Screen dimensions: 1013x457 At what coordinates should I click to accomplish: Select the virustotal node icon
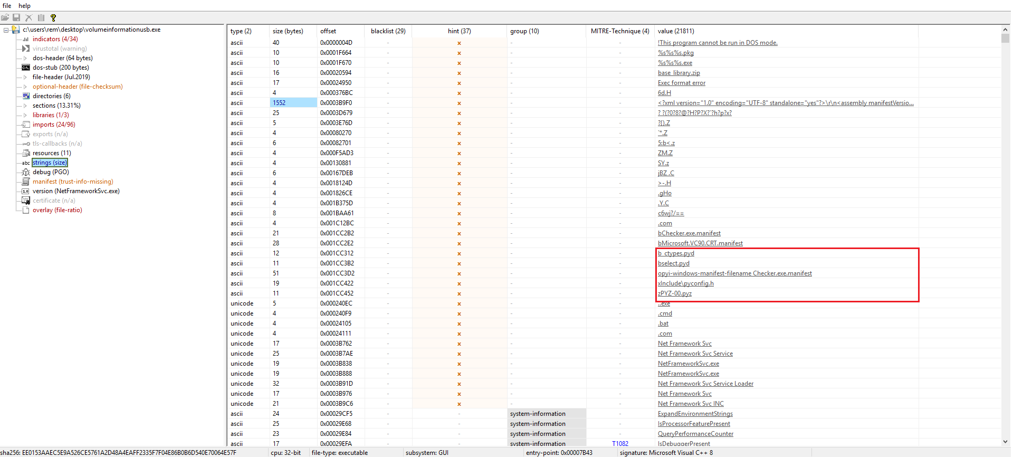pyautogui.click(x=26, y=49)
